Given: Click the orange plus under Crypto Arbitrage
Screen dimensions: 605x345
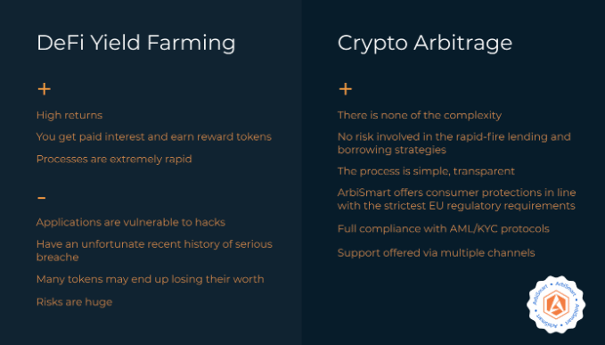Looking at the screenshot, I should click(x=346, y=89).
